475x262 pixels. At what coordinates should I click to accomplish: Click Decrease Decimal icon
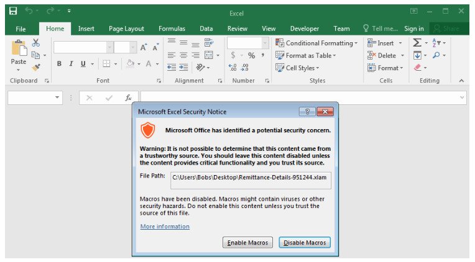(244, 68)
